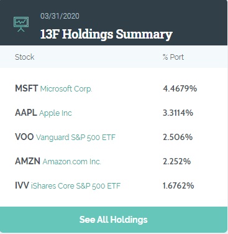
Task: Click the 03/31/2020 filing date
Action: click(60, 16)
